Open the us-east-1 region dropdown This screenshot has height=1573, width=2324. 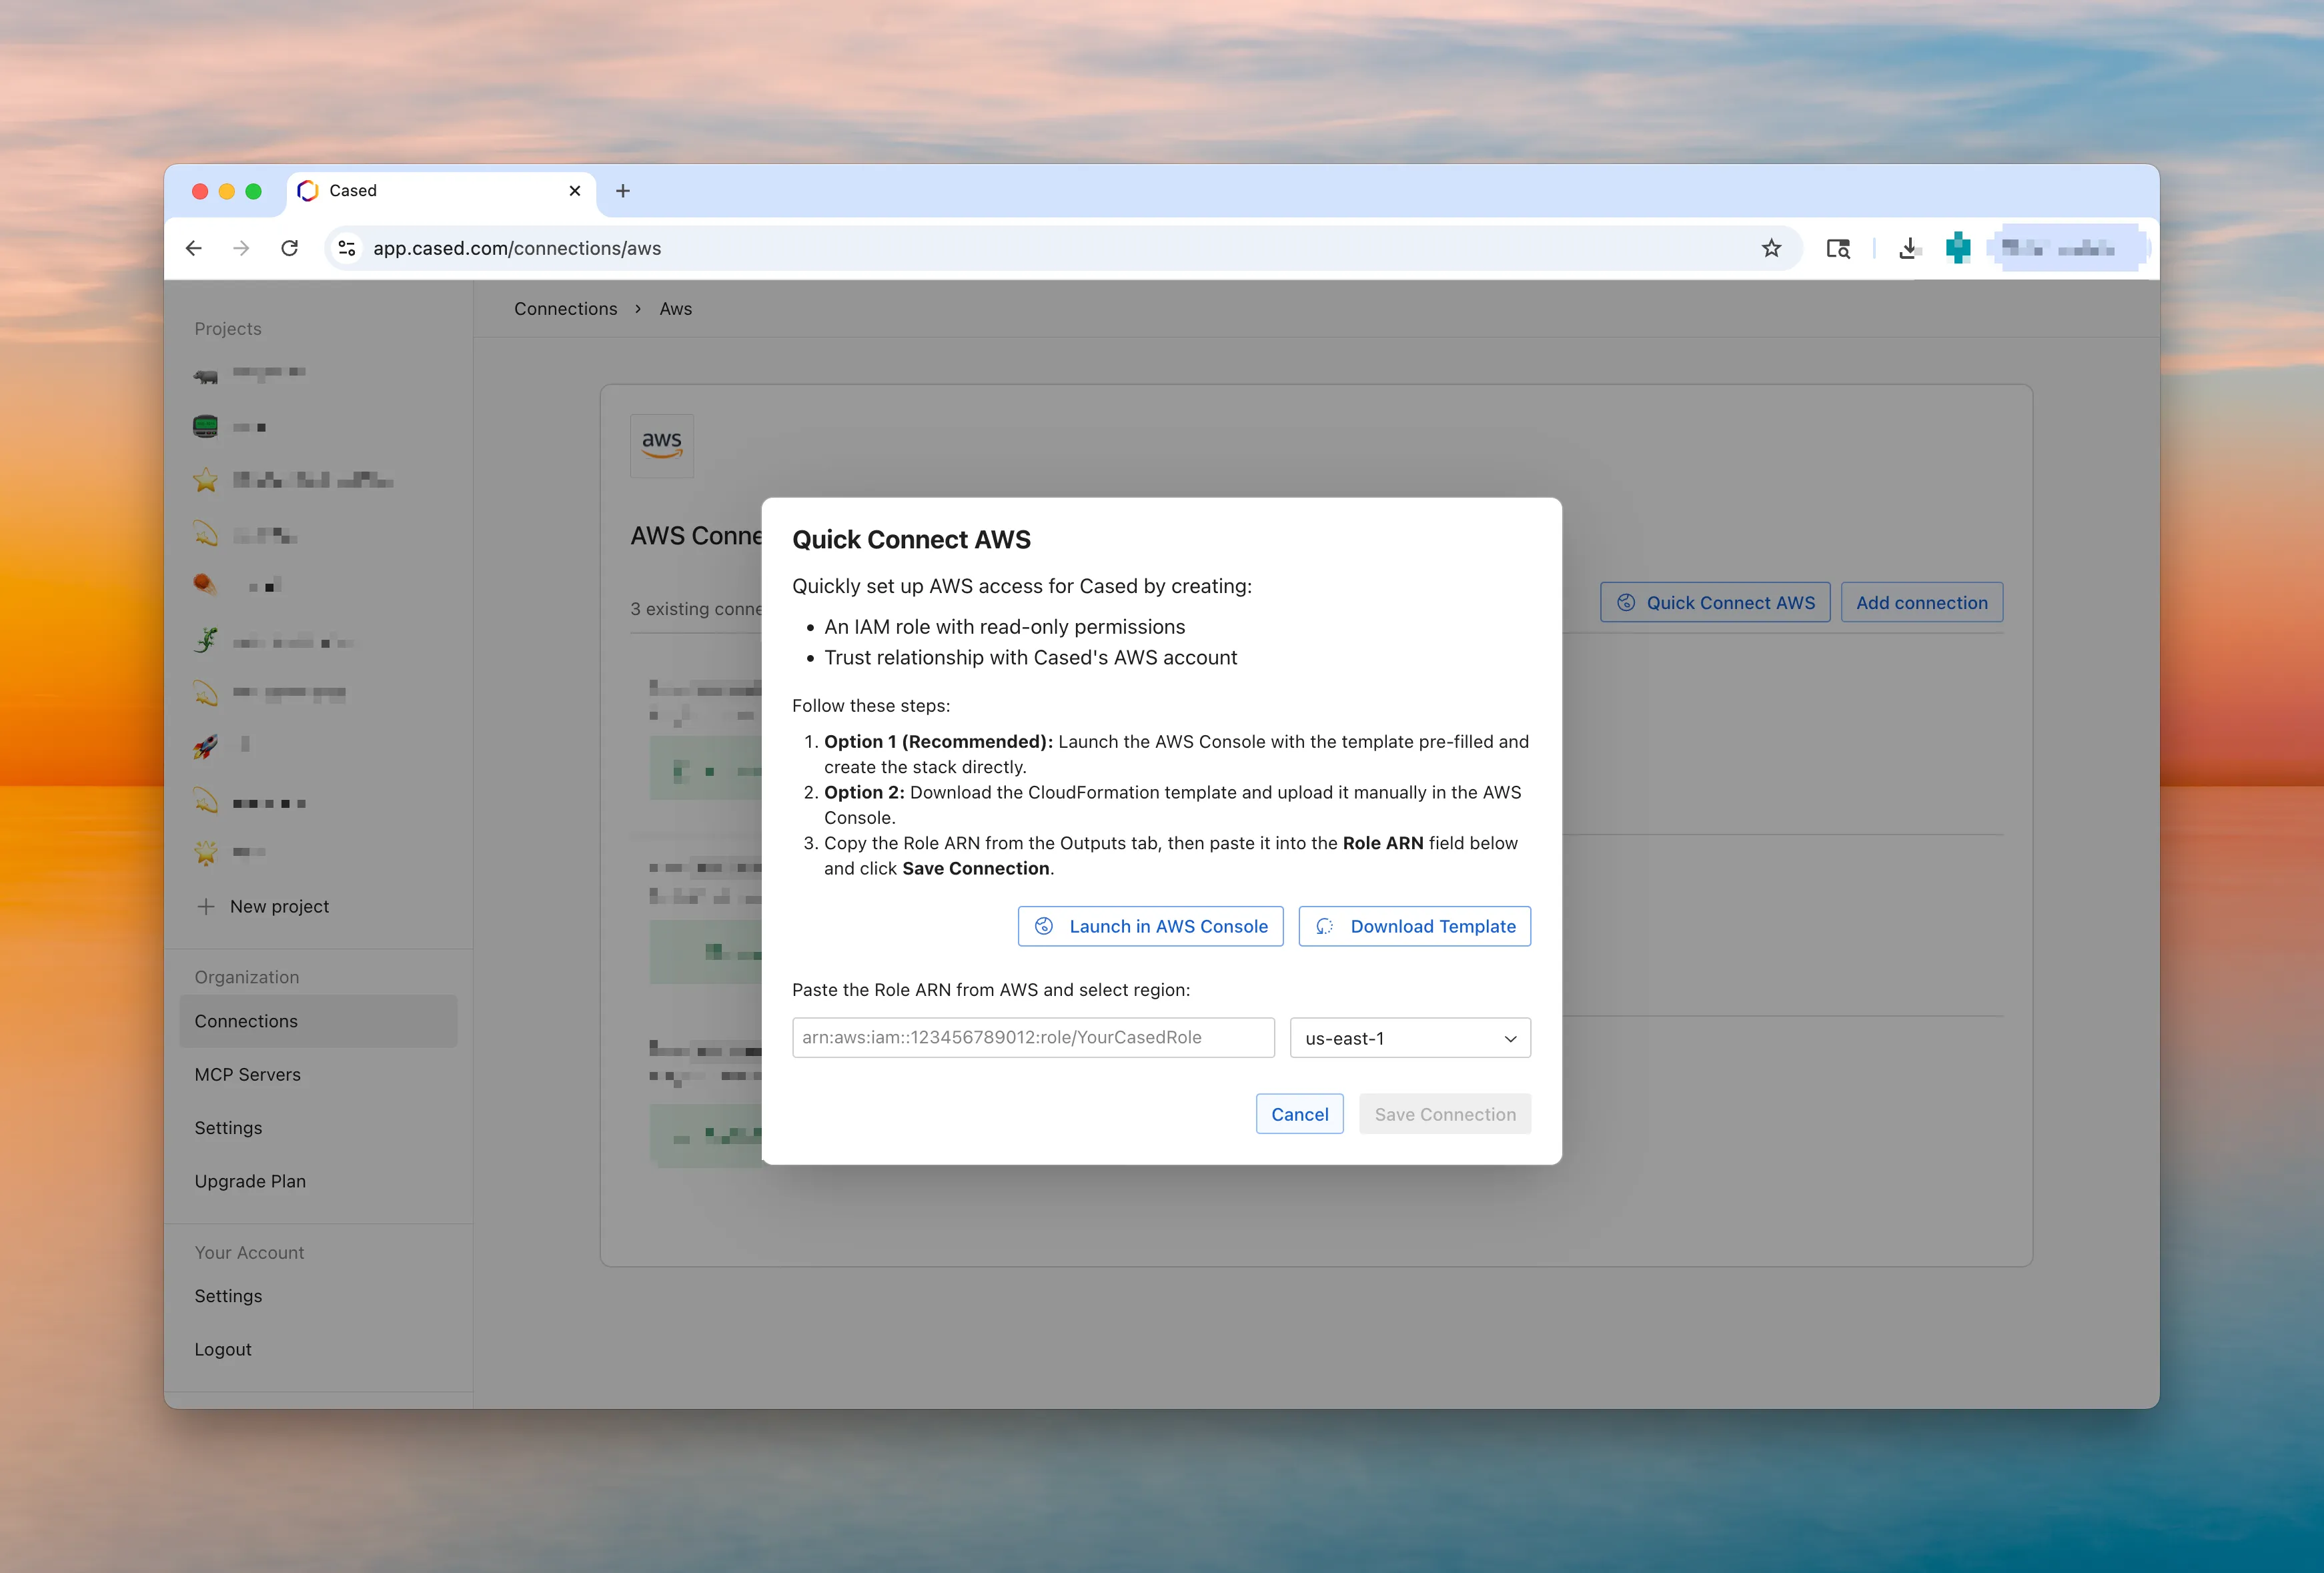click(1410, 1038)
